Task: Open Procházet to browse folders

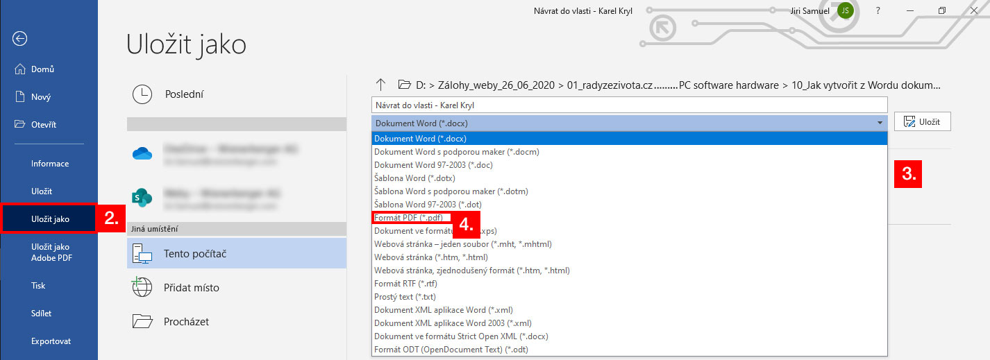Action: pyautogui.click(x=236, y=321)
